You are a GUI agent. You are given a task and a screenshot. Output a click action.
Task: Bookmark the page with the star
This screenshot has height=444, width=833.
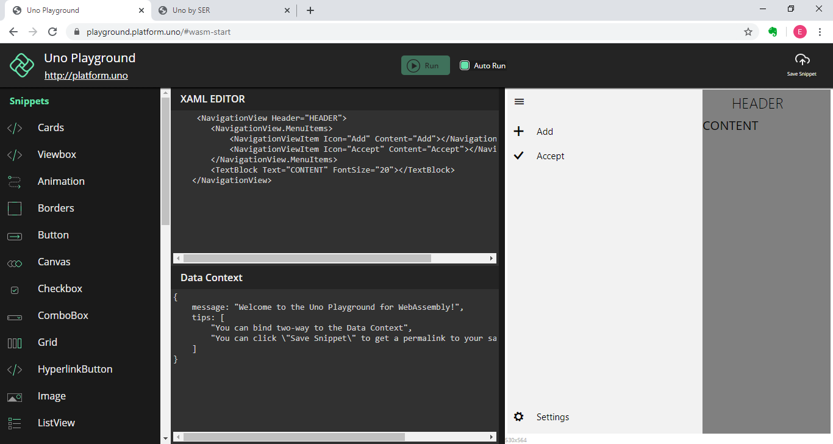coord(748,31)
